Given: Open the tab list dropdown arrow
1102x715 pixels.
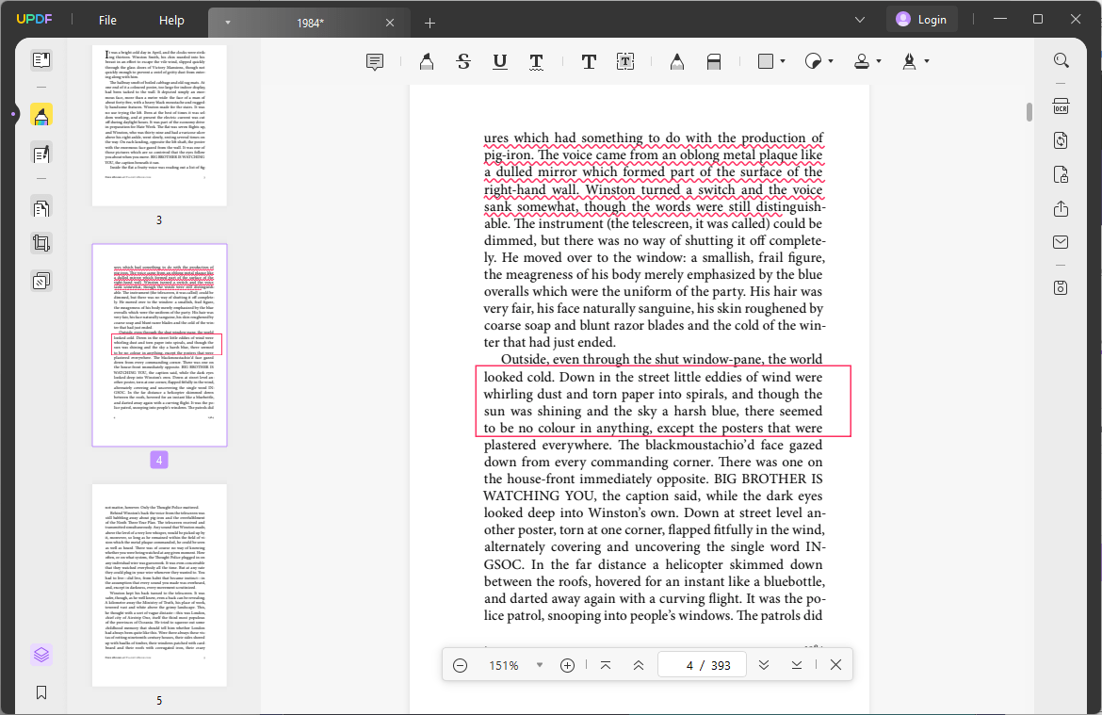Looking at the screenshot, I should point(228,23).
